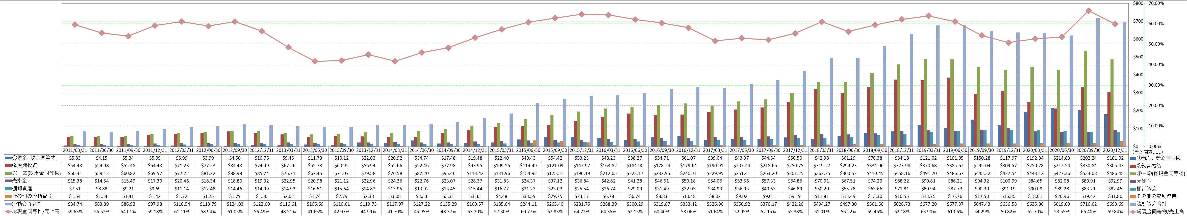1187x216 pixels.
Task: Click the line marker low point at 2013/06/30
Action: pyautogui.click(x=315, y=61)
